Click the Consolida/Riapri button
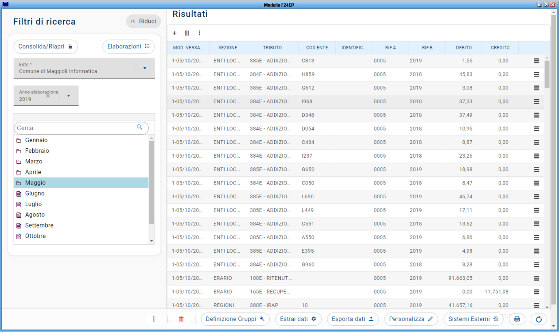This screenshot has height=332, width=559. click(46, 46)
